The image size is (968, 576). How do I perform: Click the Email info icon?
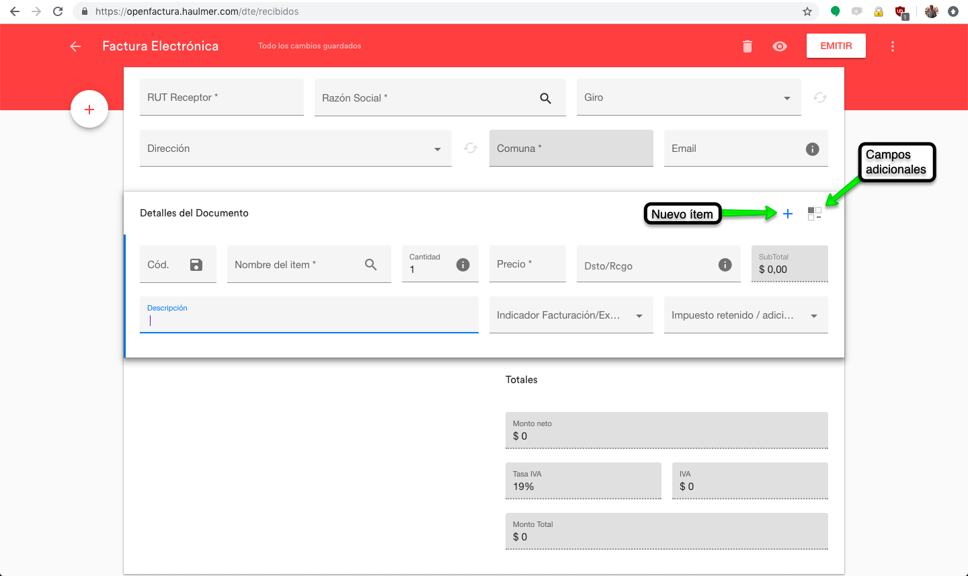coord(812,149)
